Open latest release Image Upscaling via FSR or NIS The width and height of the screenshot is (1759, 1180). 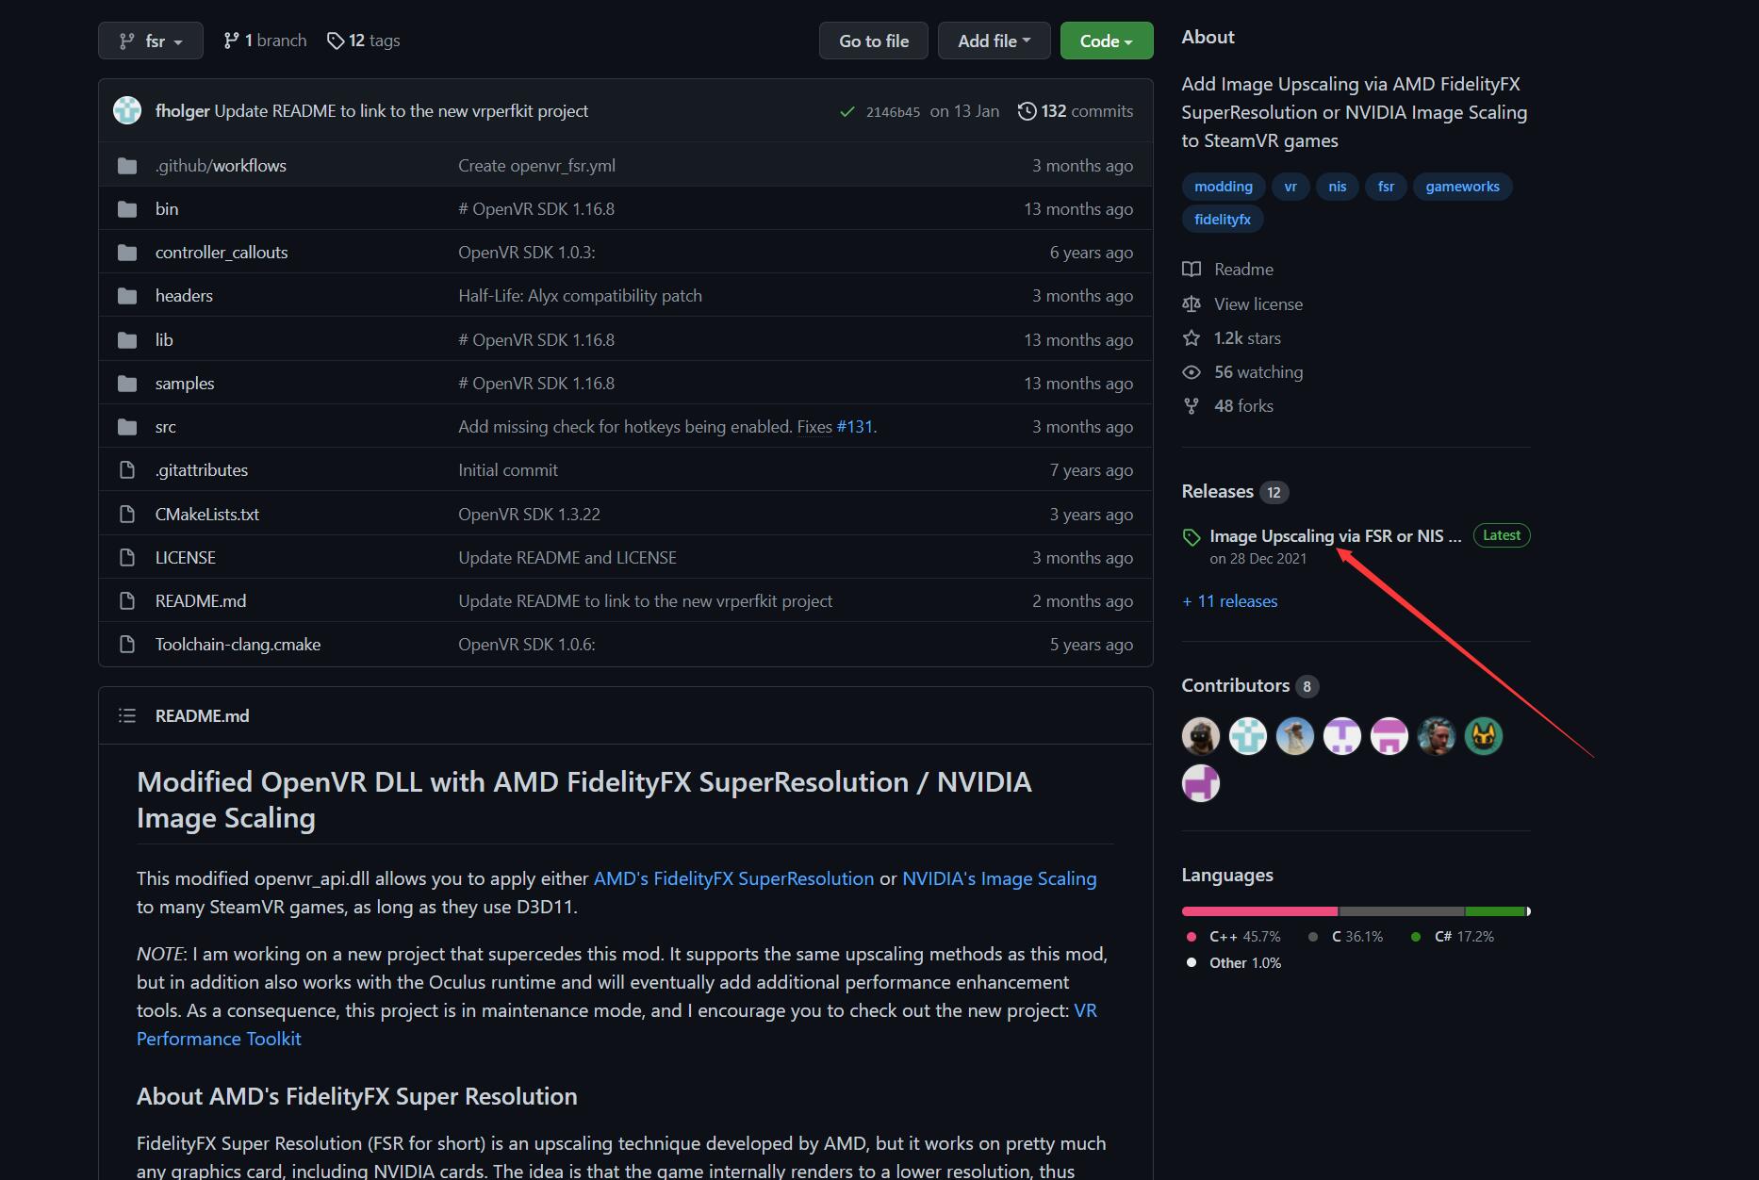tap(1335, 536)
